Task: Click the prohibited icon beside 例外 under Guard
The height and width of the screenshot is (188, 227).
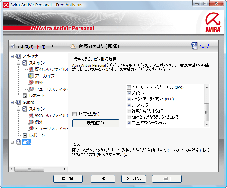Action: (31, 122)
